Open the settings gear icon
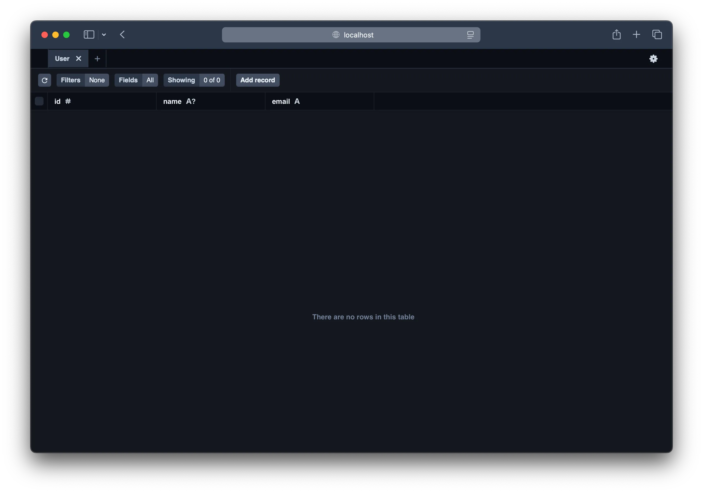 [653, 59]
